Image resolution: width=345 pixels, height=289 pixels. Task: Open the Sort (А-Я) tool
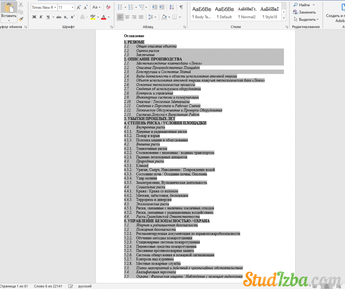[172, 7]
